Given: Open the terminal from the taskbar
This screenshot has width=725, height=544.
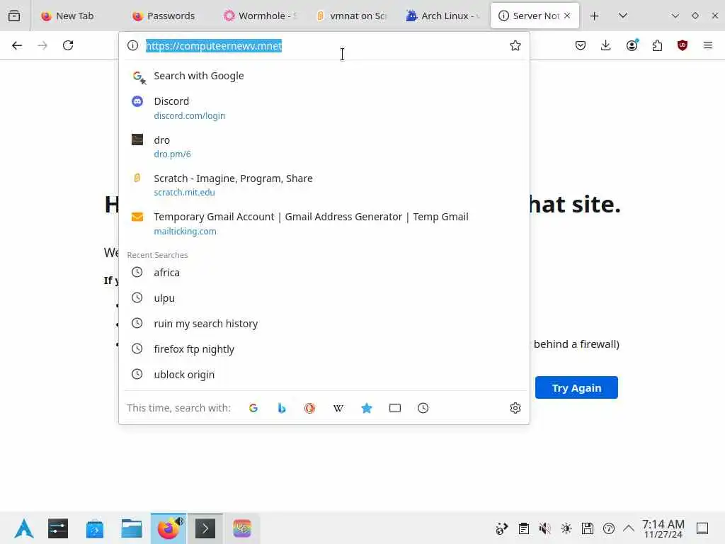Looking at the screenshot, I should coord(205,528).
